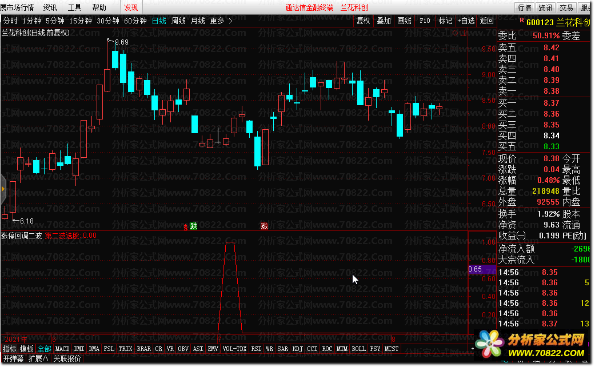This screenshot has height=367, width=595.
Task: Click the red window-layout icon above the chart
Action: point(464,33)
